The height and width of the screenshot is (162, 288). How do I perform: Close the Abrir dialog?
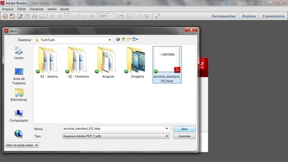coord(191,30)
